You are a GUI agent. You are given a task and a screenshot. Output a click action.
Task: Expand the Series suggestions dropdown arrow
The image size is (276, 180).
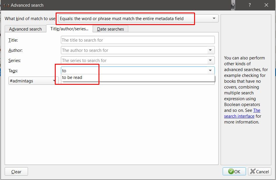point(210,60)
